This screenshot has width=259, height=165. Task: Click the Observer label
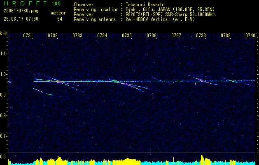(x=84, y=5)
